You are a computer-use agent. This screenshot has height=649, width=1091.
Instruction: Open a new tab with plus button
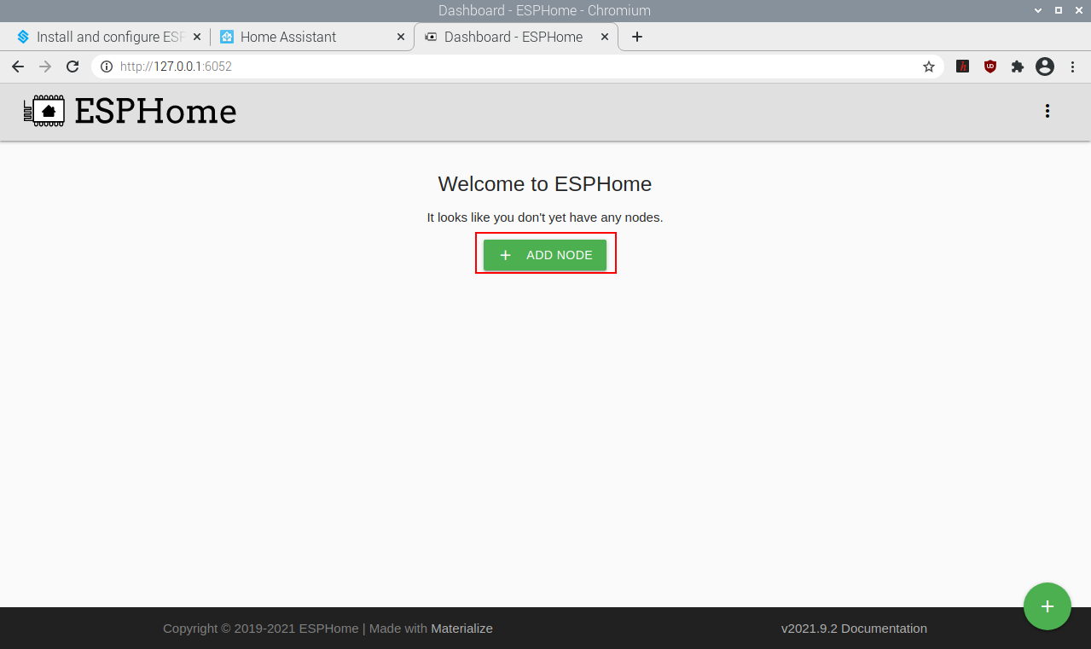point(637,37)
